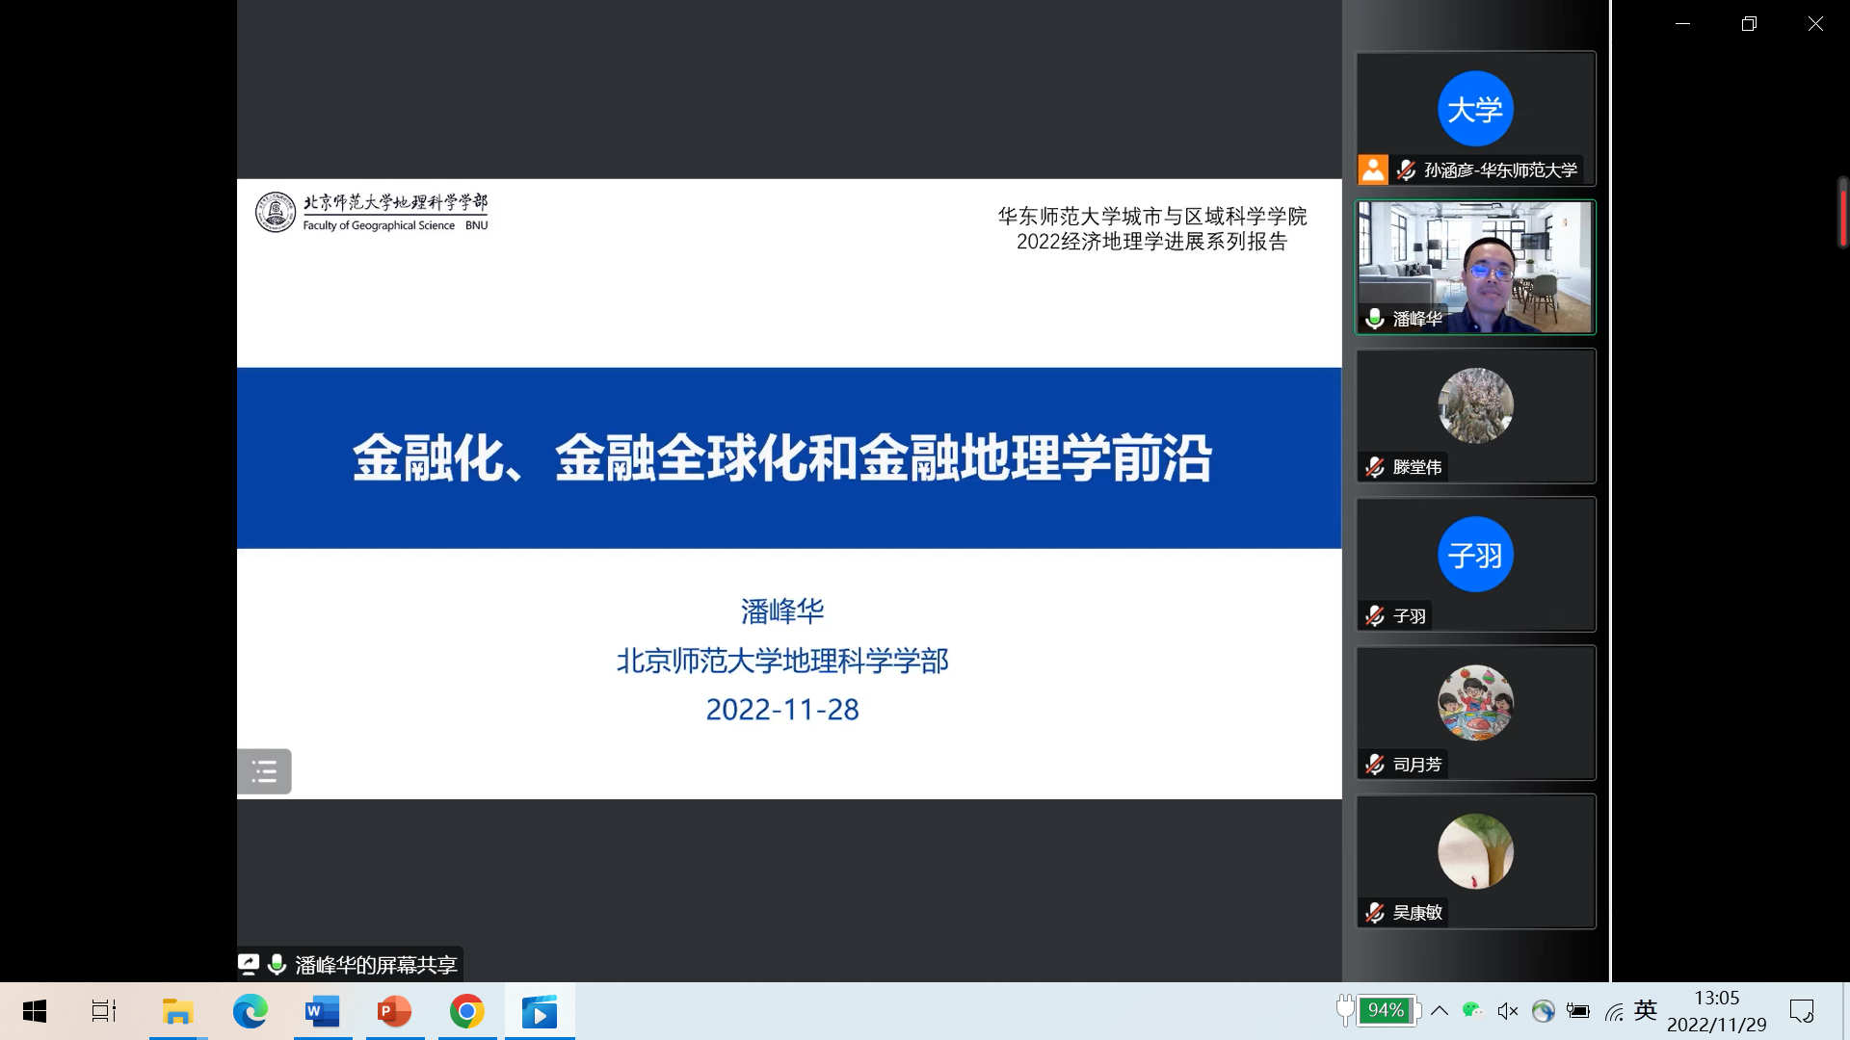Minimize the meeting window
Viewport: 1850px width, 1040px height.
(x=1683, y=24)
